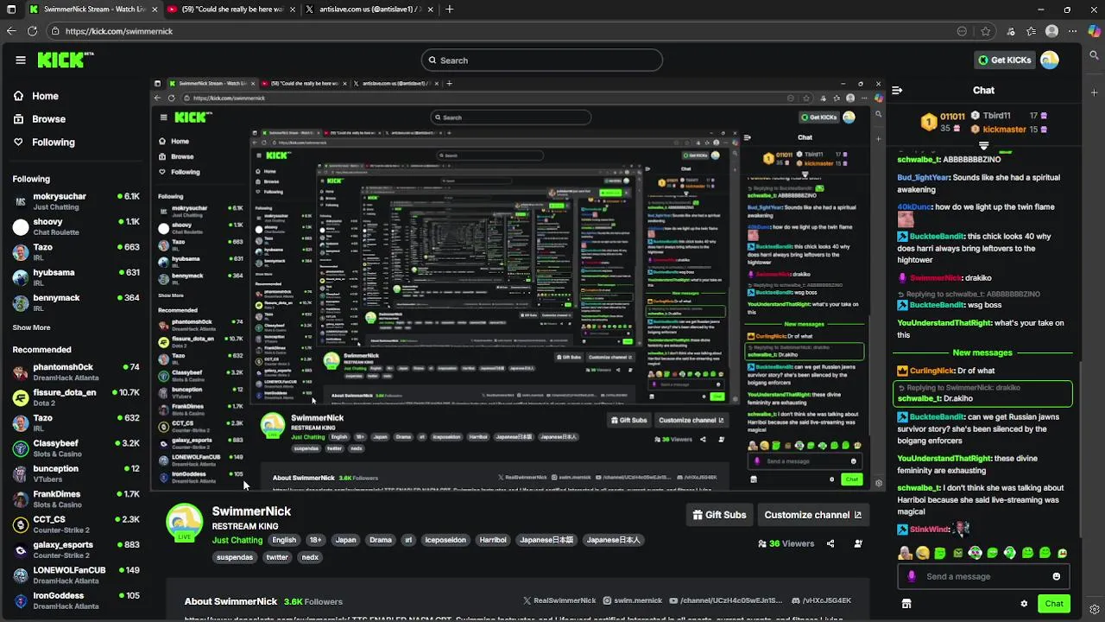
Task: Open a new browser tab with the plus button
Action: click(450, 10)
